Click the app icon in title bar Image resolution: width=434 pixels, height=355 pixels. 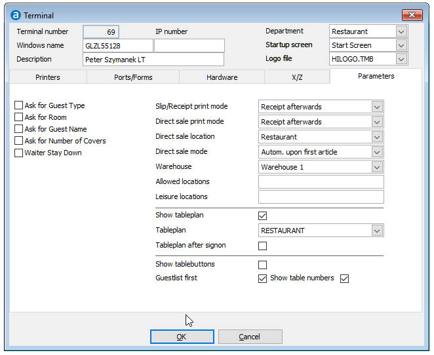(x=16, y=15)
